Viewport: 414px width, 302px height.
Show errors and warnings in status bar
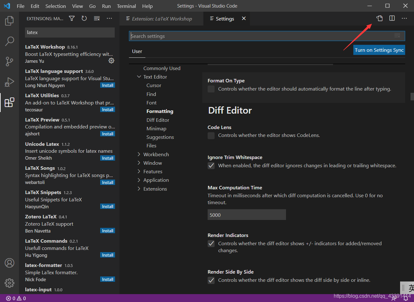(16, 298)
